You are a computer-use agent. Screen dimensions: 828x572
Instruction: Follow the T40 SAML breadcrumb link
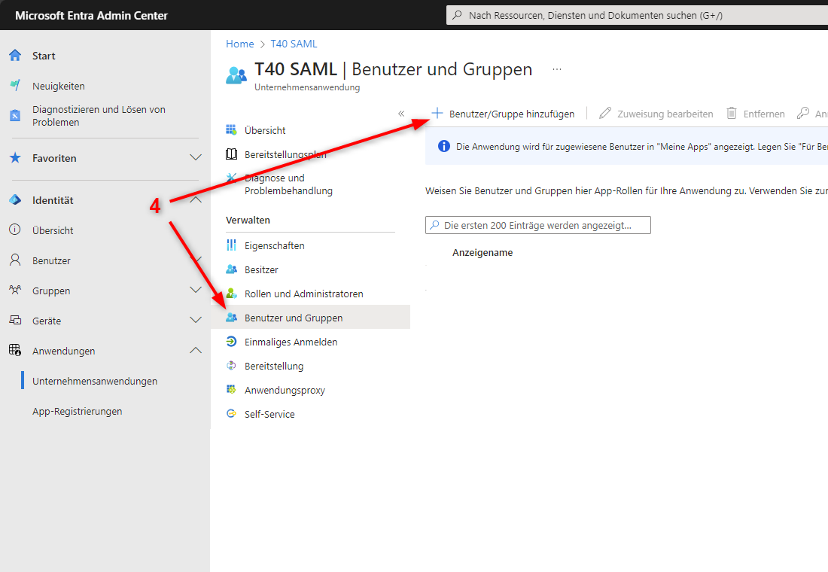(294, 44)
